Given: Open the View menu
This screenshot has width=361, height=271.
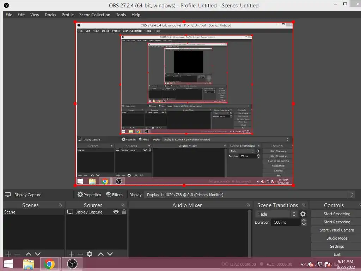Looking at the screenshot, I should coord(35,15).
